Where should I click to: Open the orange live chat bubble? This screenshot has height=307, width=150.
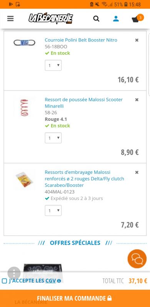point(137,259)
